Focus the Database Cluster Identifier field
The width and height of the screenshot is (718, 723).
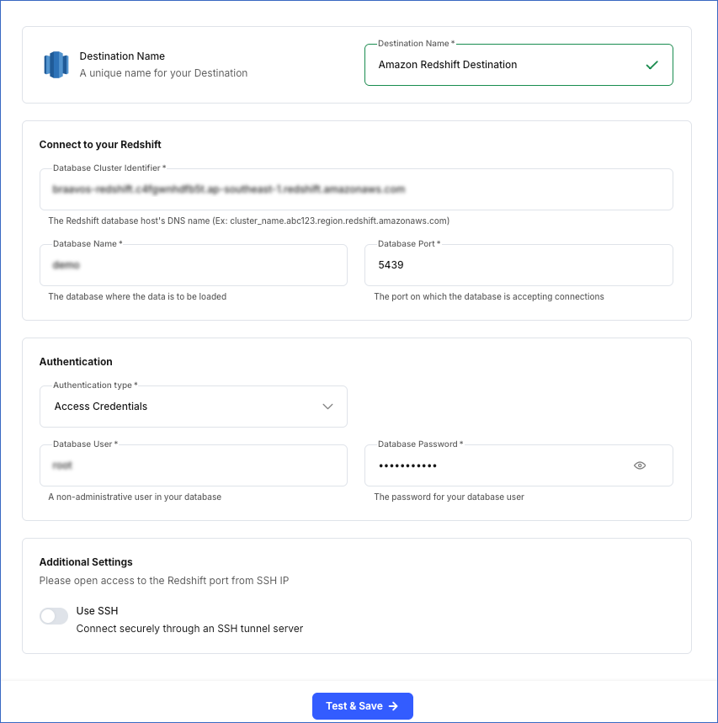coord(356,189)
